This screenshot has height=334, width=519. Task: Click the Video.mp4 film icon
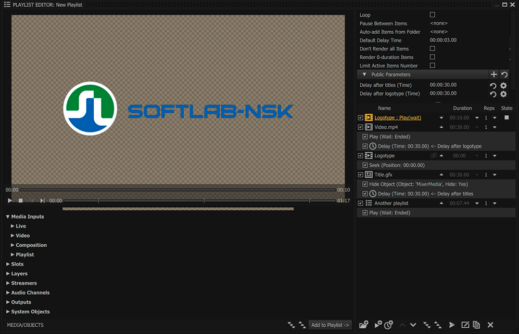(369, 127)
